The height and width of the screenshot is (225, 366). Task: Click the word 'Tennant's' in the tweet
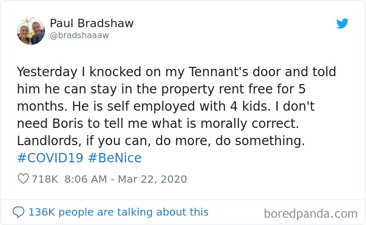point(218,72)
